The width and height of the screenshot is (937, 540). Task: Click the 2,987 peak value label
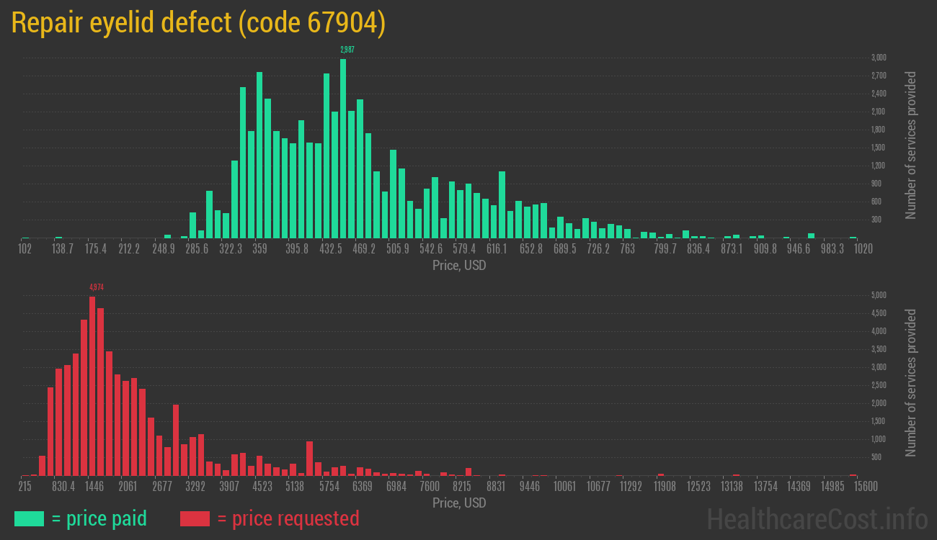pos(347,50)
